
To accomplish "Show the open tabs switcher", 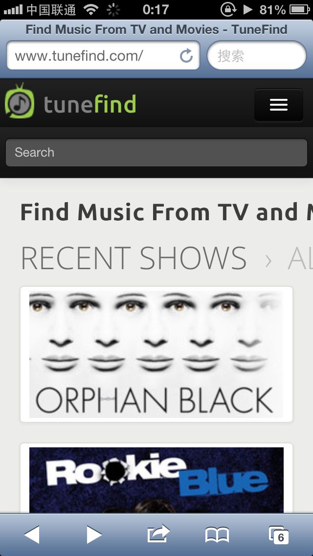I will (279, 535).
